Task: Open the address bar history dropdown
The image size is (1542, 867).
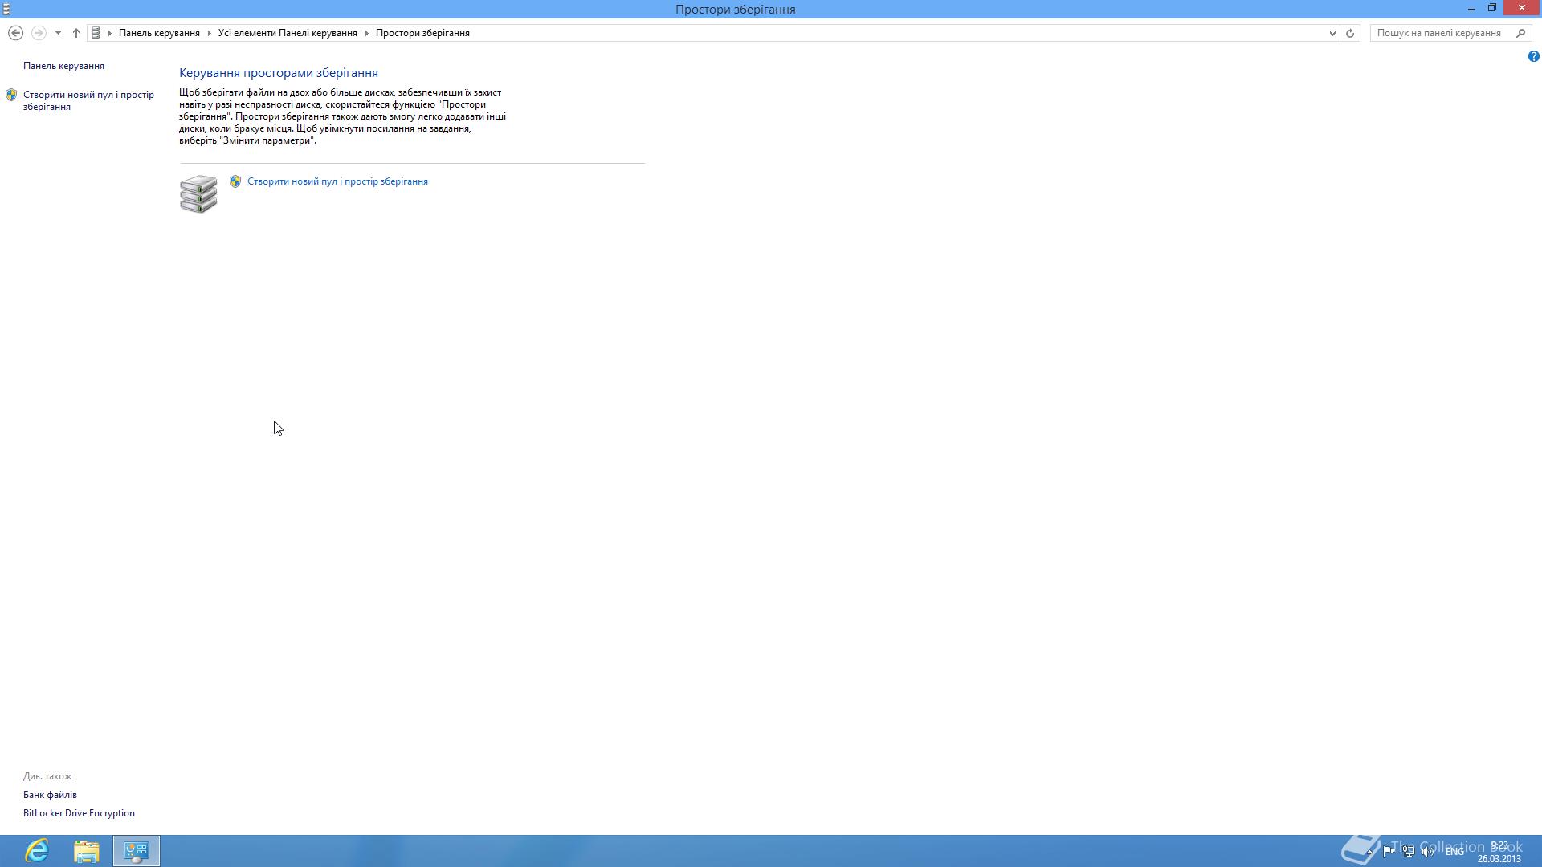Action: coord(1332,33)
